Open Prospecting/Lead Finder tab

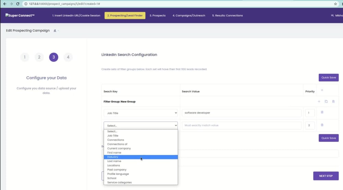125,15
